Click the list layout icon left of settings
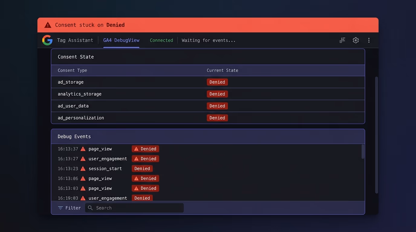 tap(343, 40)
